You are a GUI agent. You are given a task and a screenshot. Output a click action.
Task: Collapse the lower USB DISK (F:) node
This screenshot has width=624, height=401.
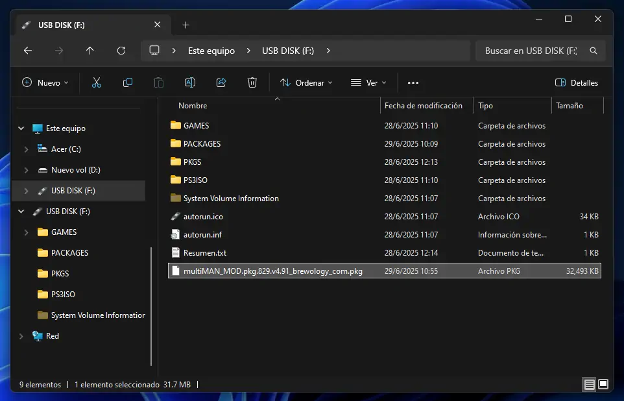pyautogui.click(x=21, y=212)
